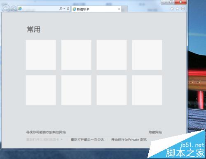The height and width of the screenshot is (159, 206).
Task: Open the address bar dropdown arrow
Action: click(x=64, y=9)
